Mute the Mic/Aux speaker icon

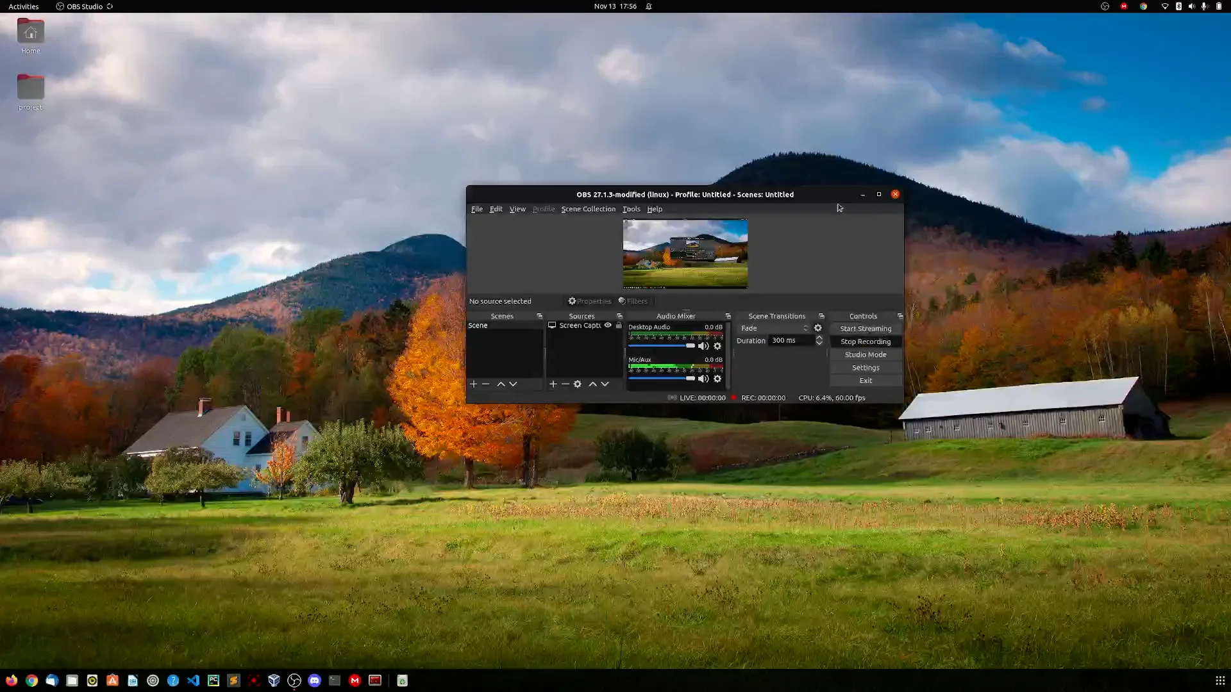point(703,379)
